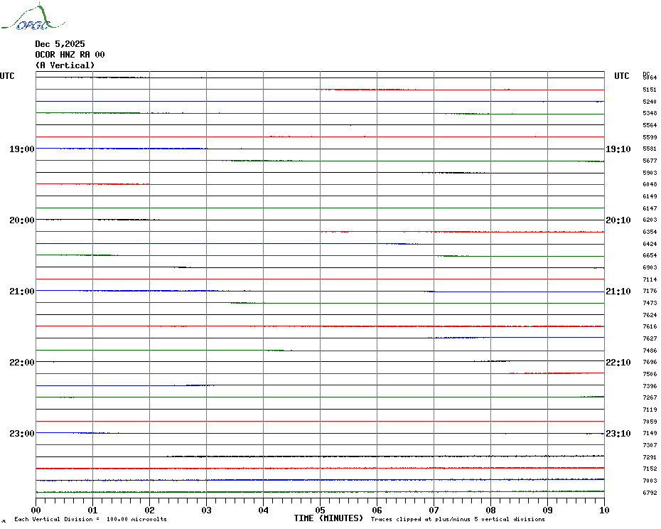Click the 05 minute tick label
661x529 pixels.
pos(320,510)
